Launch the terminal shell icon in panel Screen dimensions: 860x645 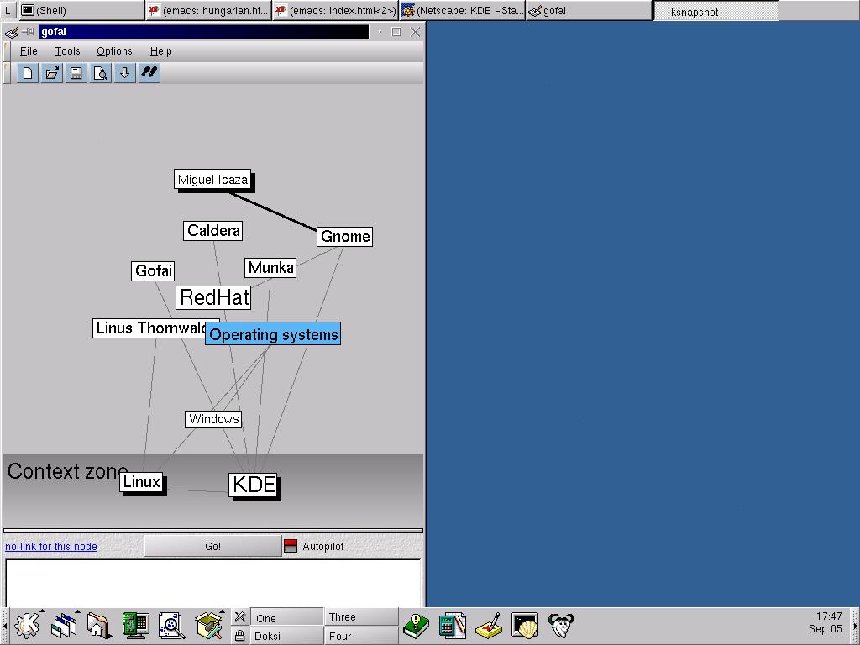[525, 626]
